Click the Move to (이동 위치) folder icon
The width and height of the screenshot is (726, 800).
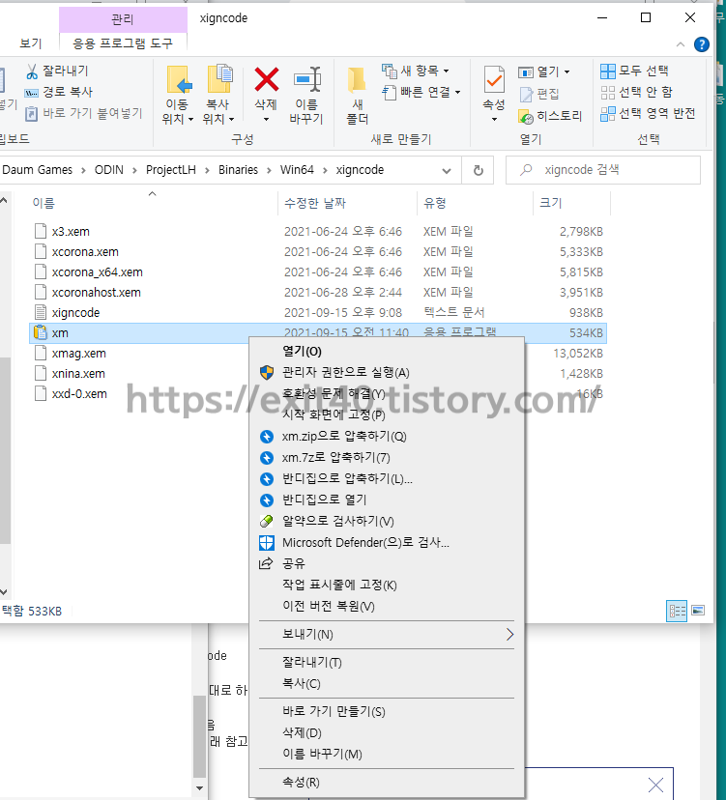[x=179, y=79]
